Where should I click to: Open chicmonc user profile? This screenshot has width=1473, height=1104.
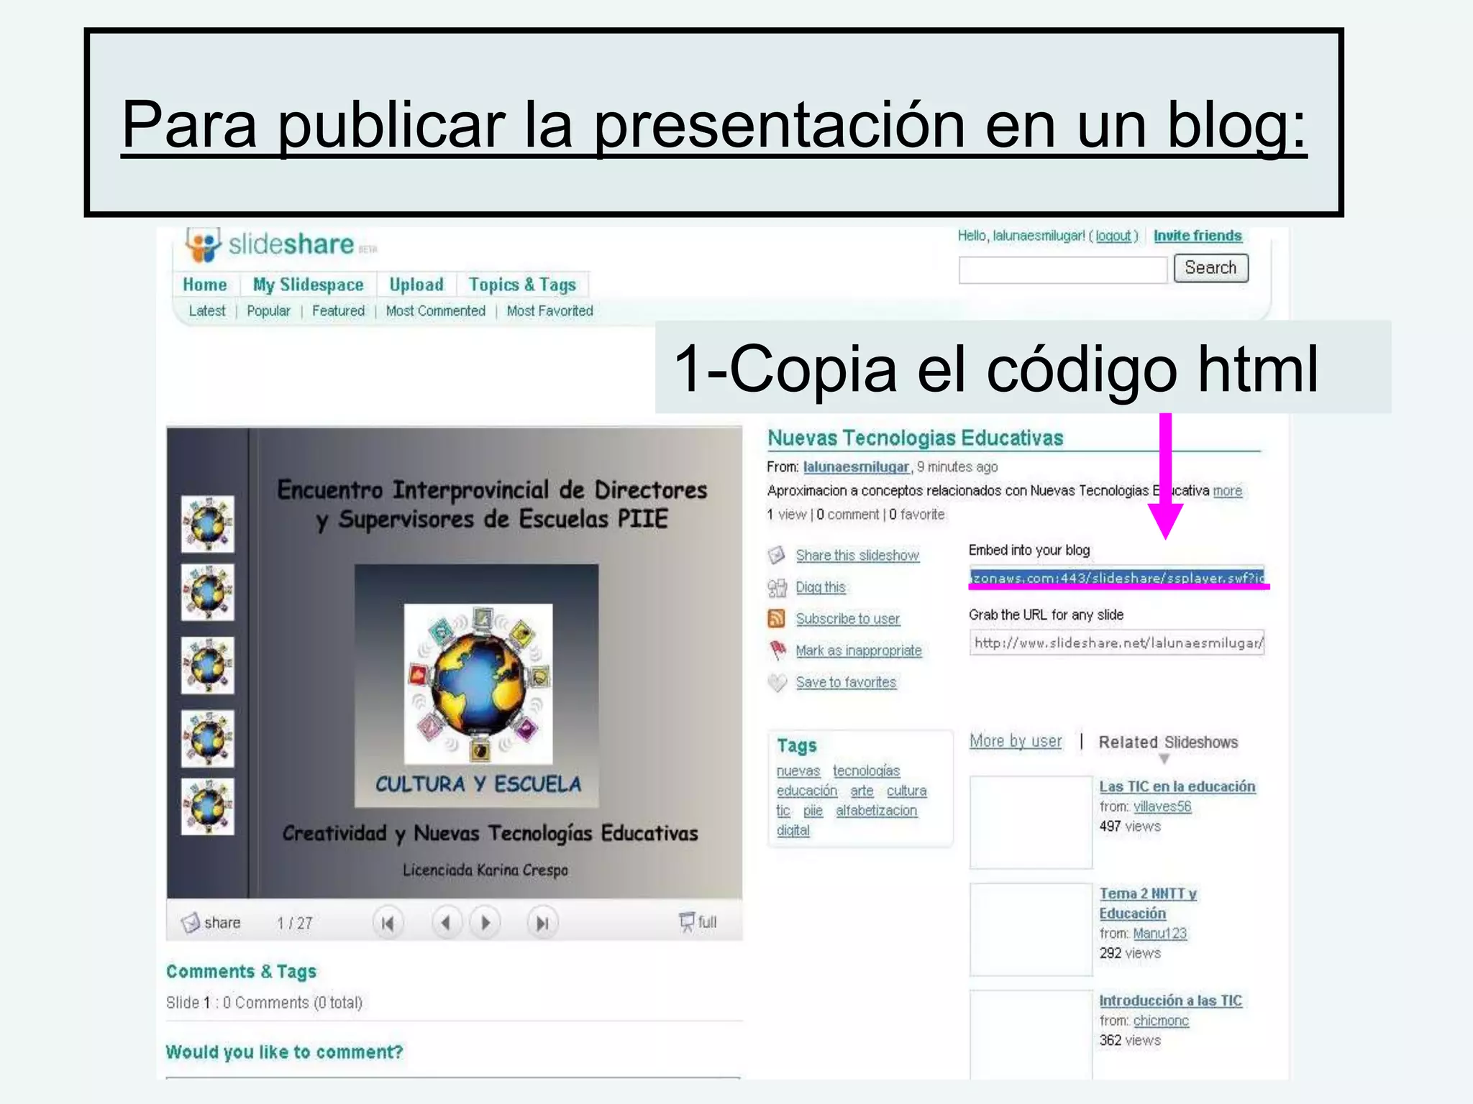click(1161, 1021)
